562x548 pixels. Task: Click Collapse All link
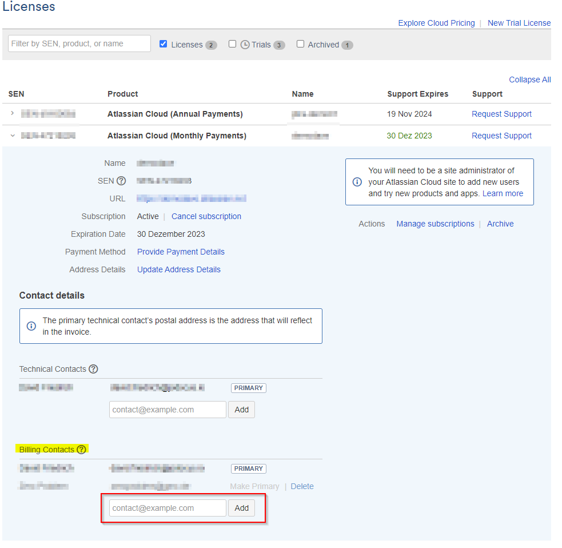click(x=530, y=80)
